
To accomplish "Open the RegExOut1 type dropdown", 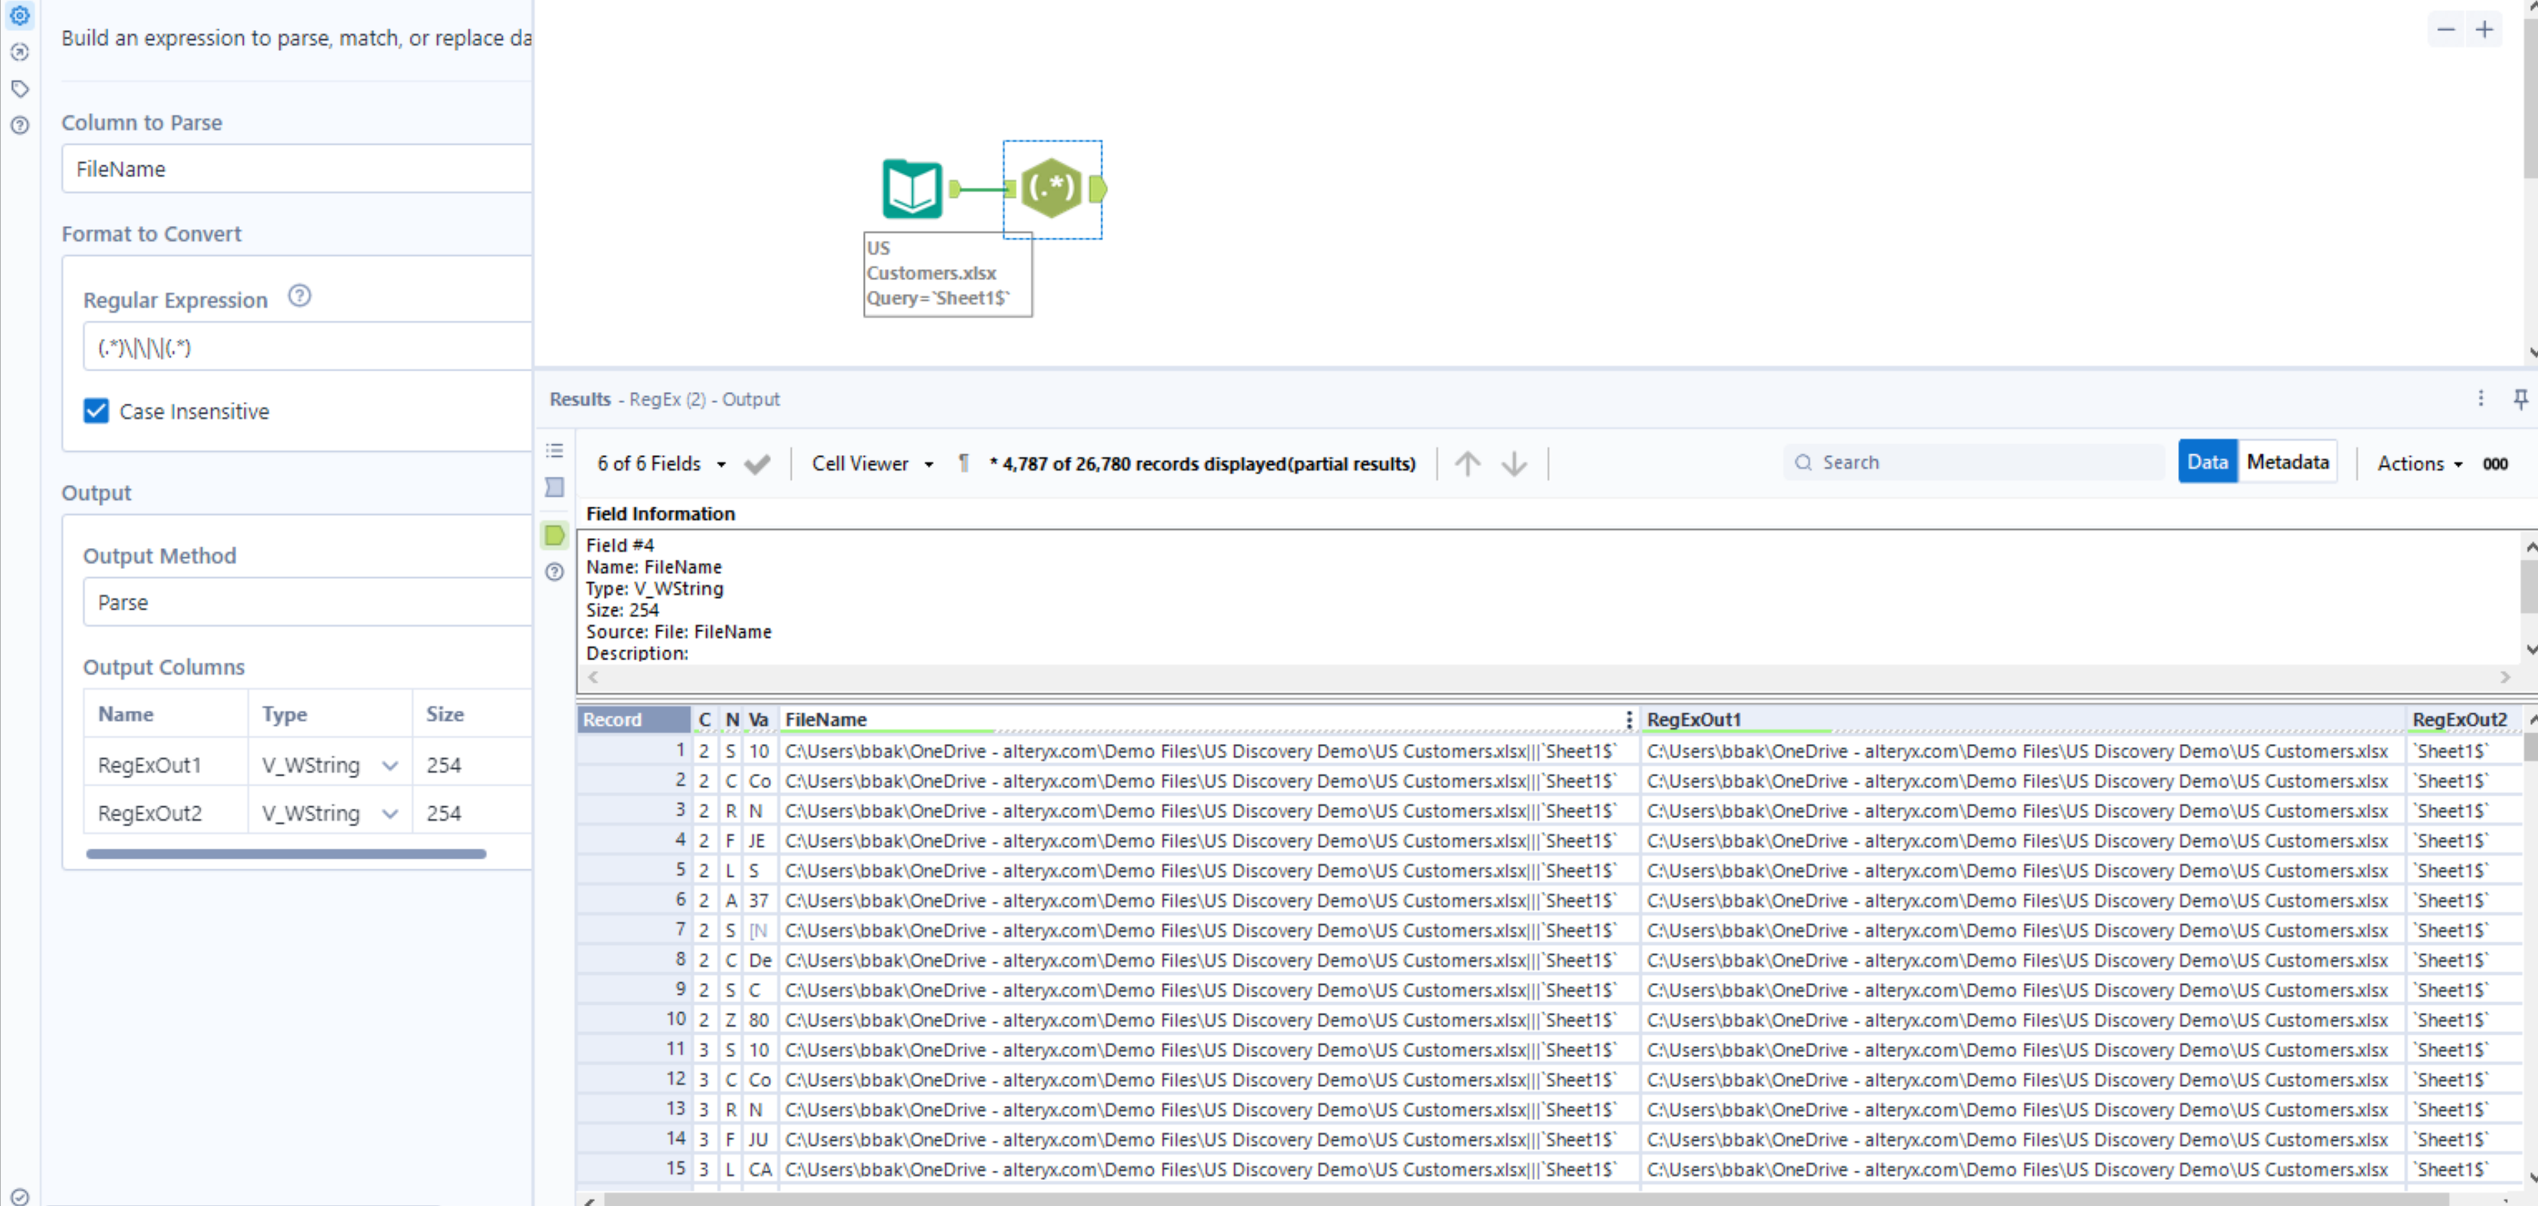I will point(389,766).
